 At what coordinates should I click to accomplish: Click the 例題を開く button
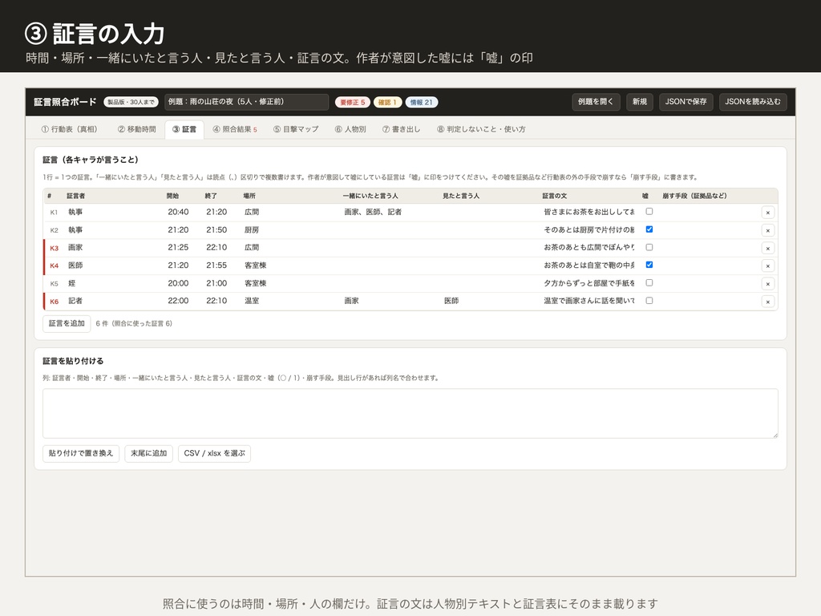click(x=596, y=102)
